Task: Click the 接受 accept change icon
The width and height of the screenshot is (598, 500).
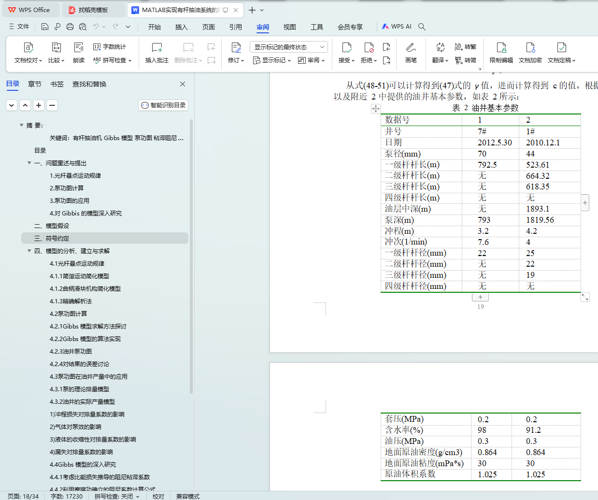Action: [x=347, y=47]
